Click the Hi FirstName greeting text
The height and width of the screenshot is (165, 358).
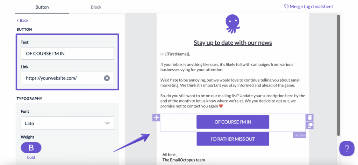(x=175, y=54)
